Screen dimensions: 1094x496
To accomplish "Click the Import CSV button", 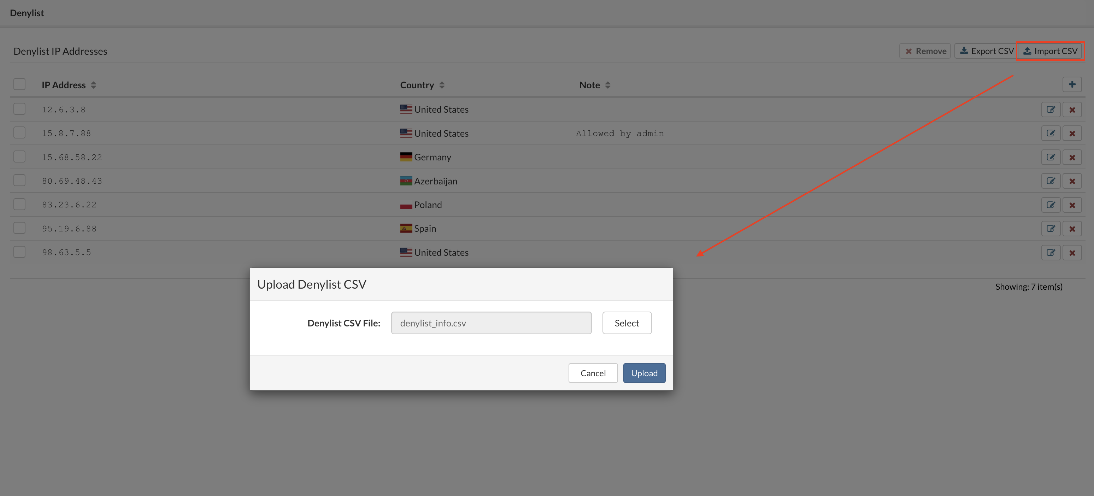I will click(1050, 51).
